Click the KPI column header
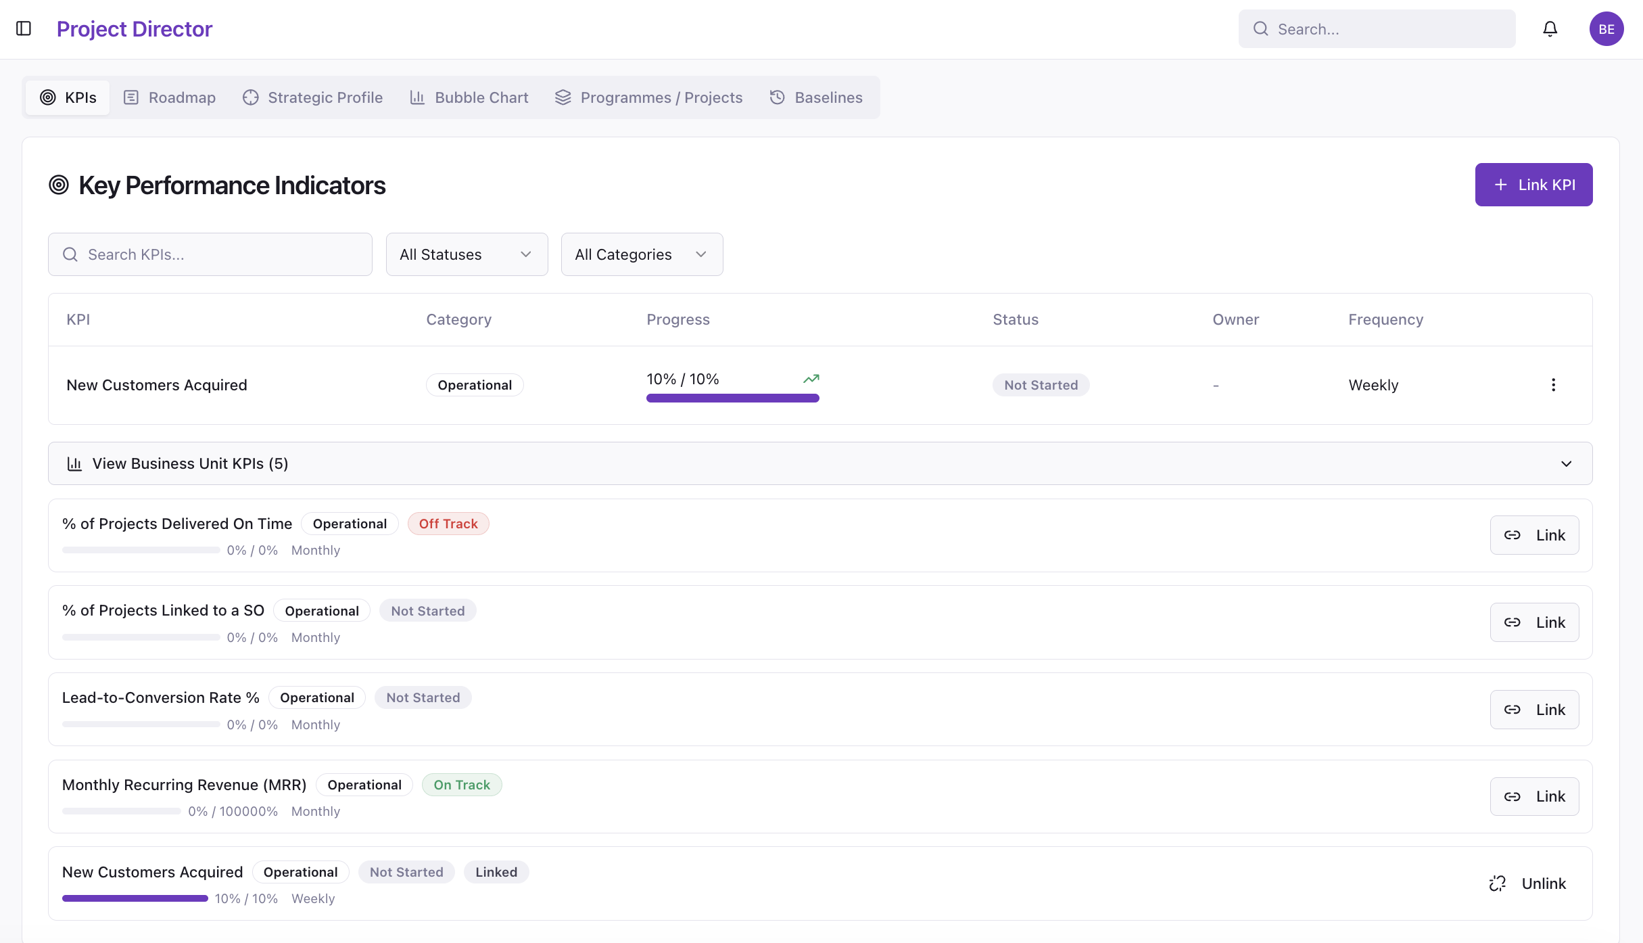The width and height of the screenshot is (1643, 943). point(78,319)
